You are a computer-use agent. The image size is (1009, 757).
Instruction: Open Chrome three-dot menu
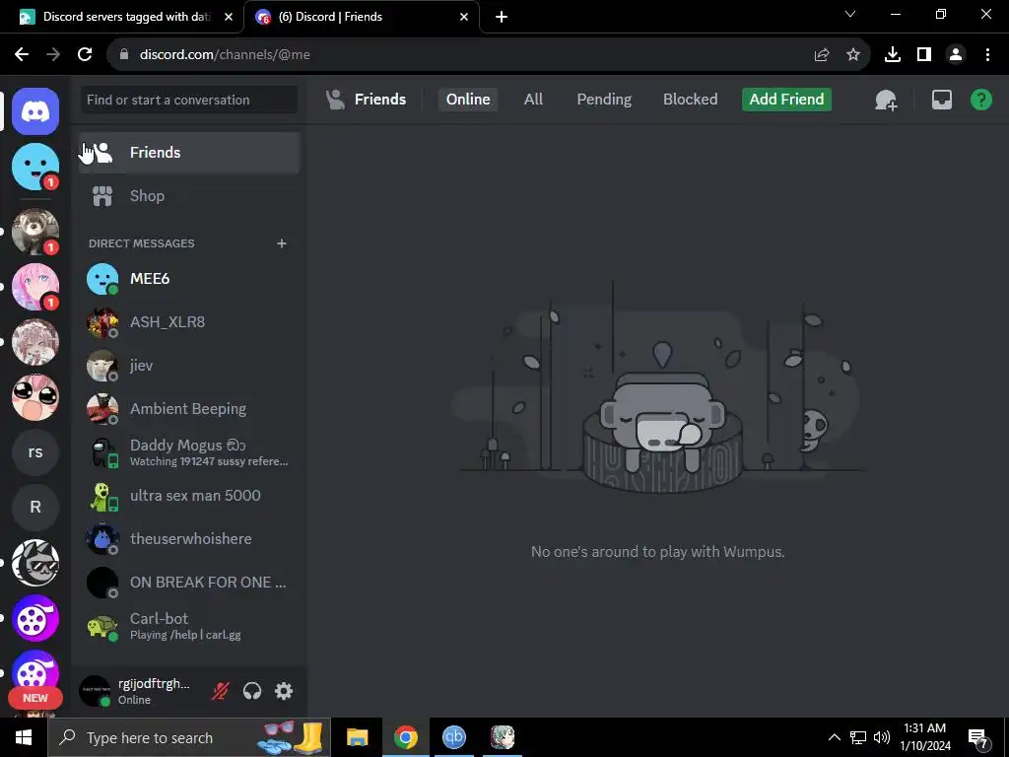pyautogui.click(x=987, y=55)
